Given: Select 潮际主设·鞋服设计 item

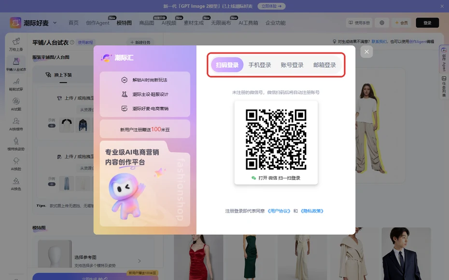Looking at the screenshot, I should click(x=145, y=94).
